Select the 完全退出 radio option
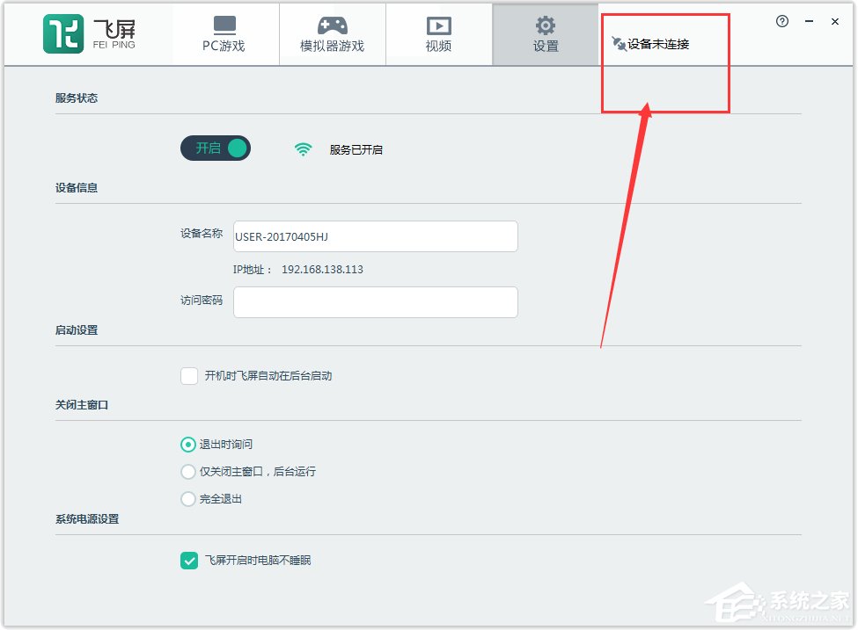 [188, 499]
